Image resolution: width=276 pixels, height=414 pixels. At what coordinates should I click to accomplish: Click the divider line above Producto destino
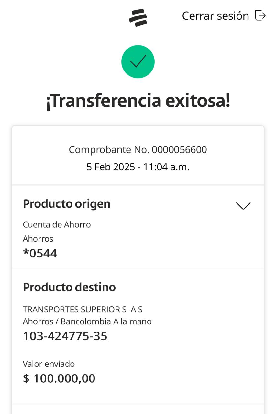point(138,268)
